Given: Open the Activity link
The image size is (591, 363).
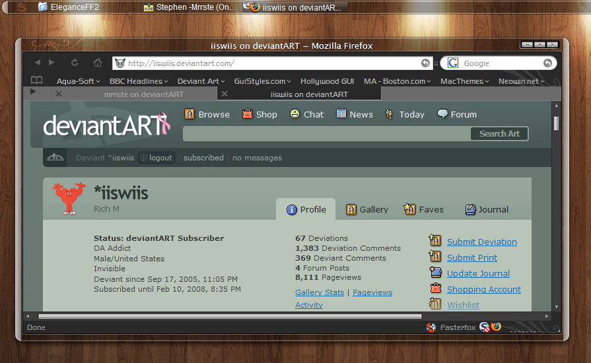Looking at the screenshot, I should point(309,305).
